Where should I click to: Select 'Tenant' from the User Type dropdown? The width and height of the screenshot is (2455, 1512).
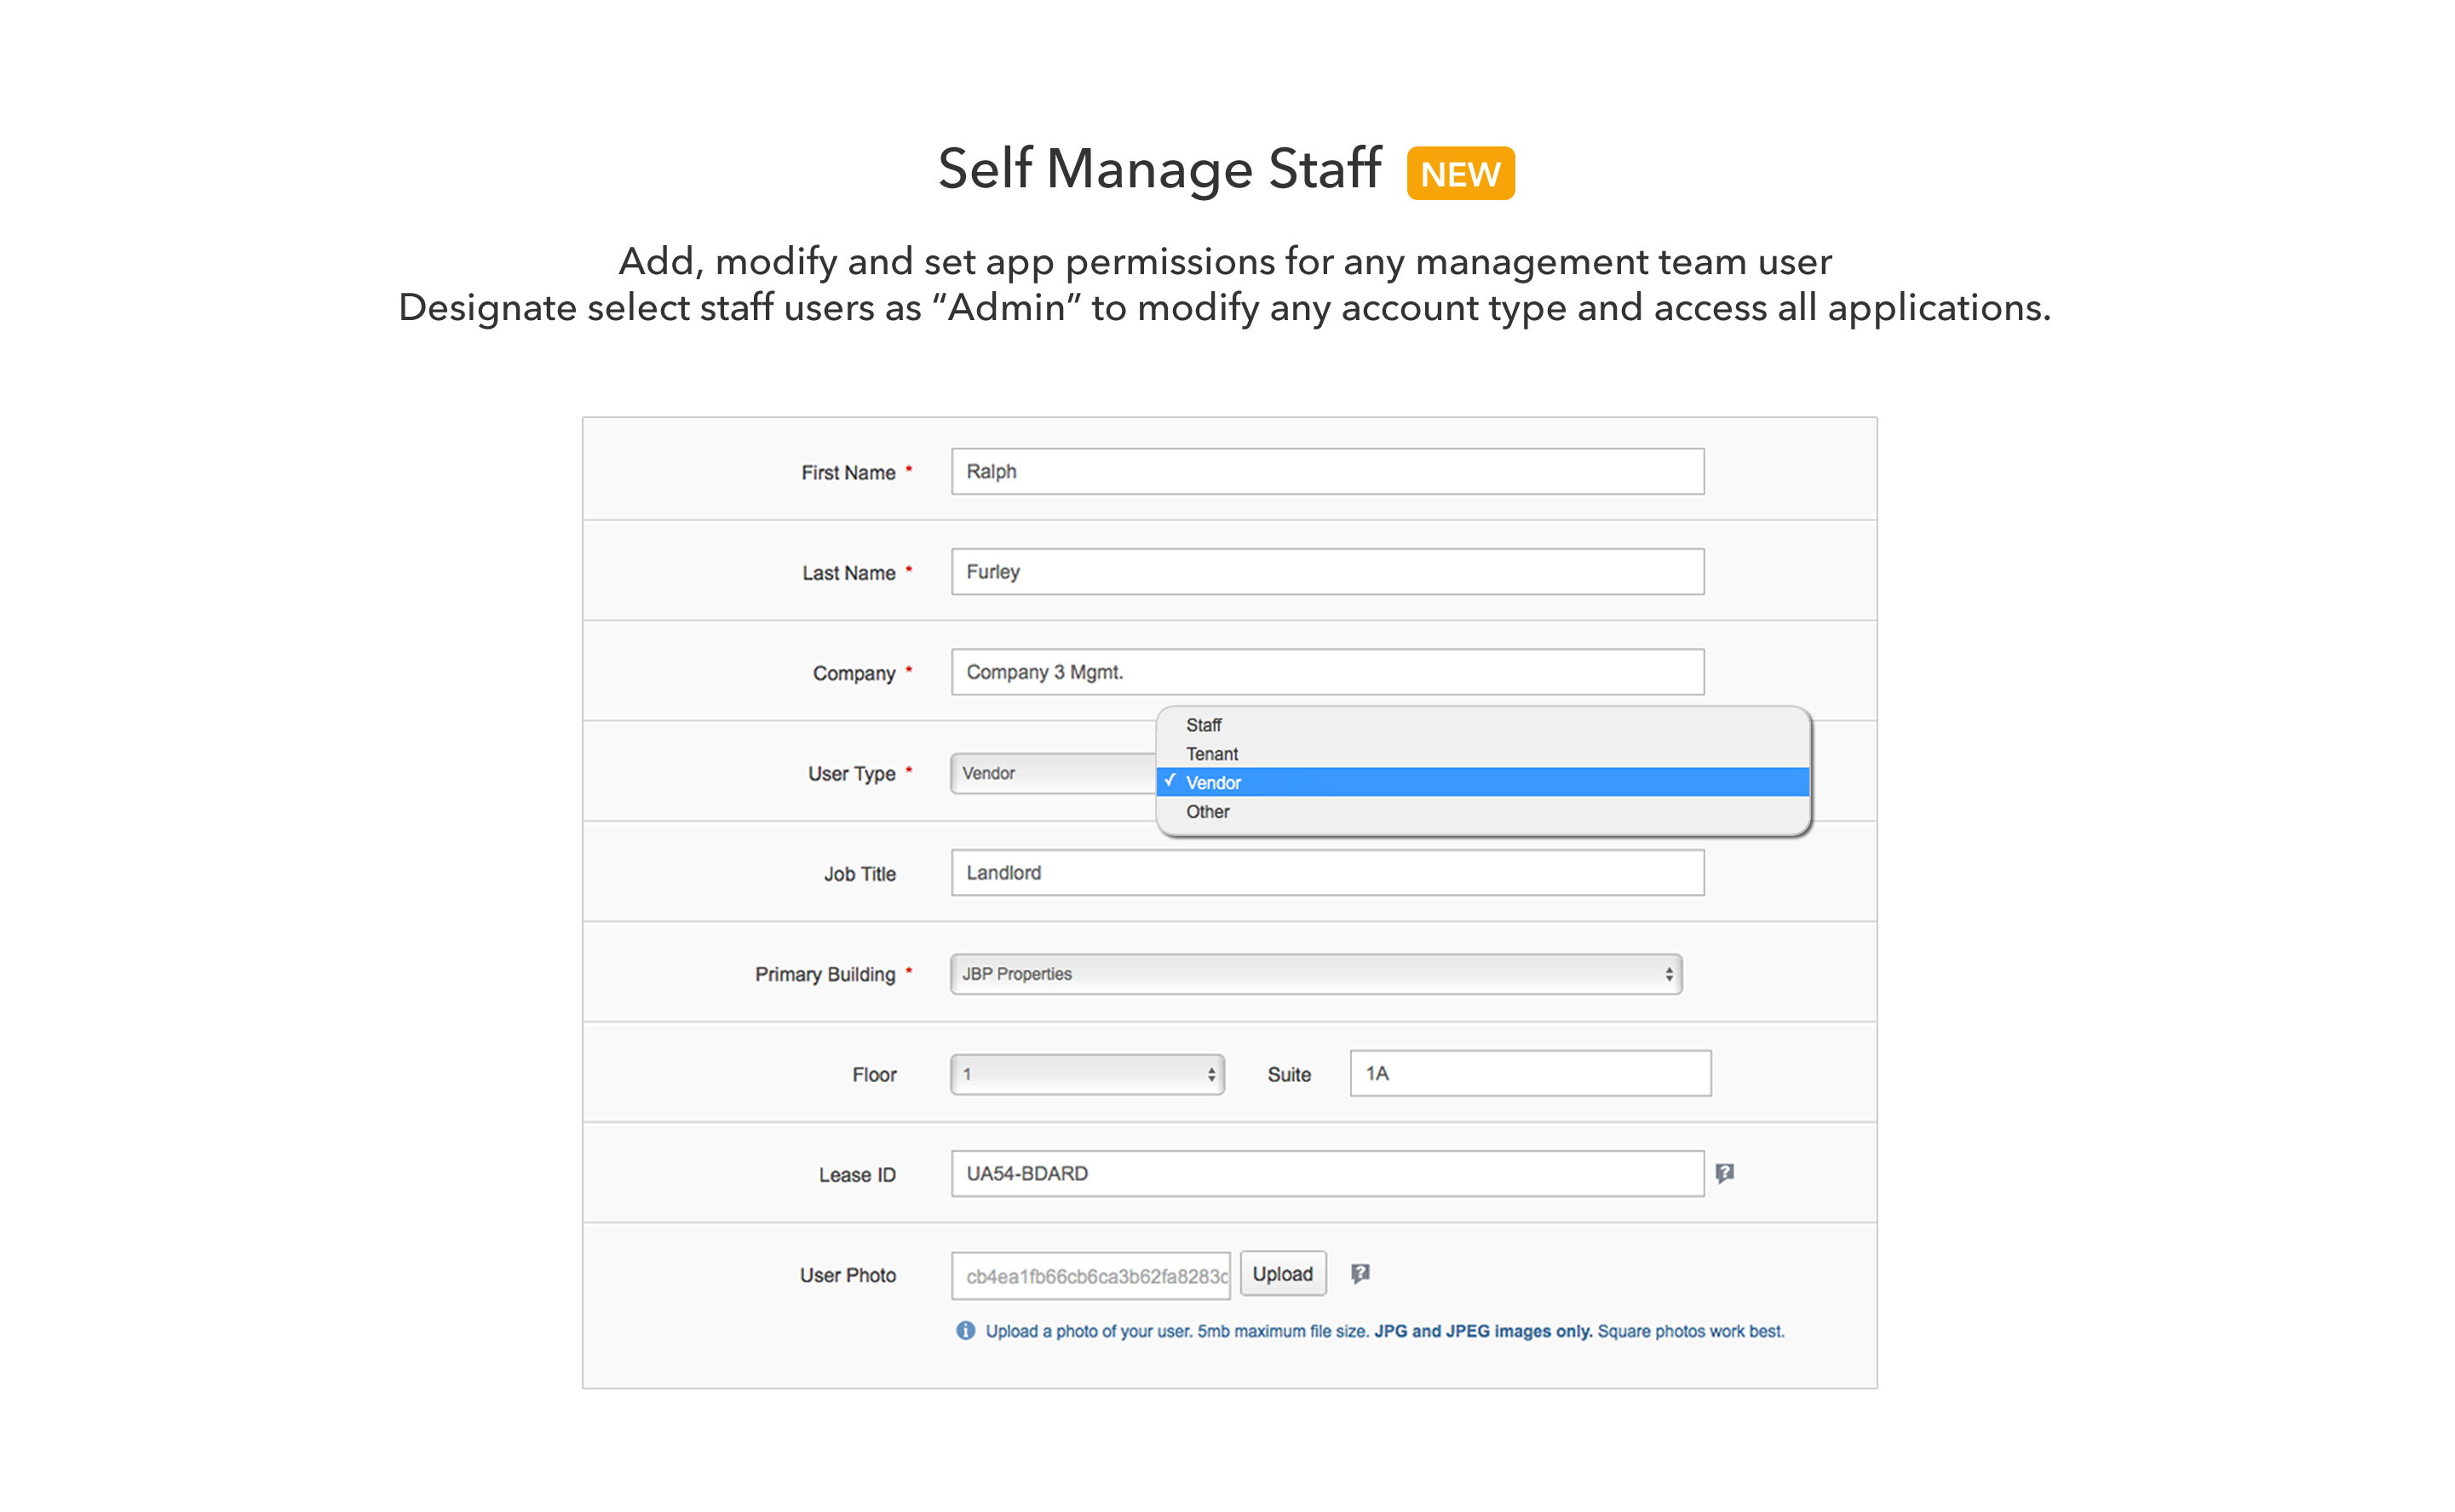tap(1217, 752)
